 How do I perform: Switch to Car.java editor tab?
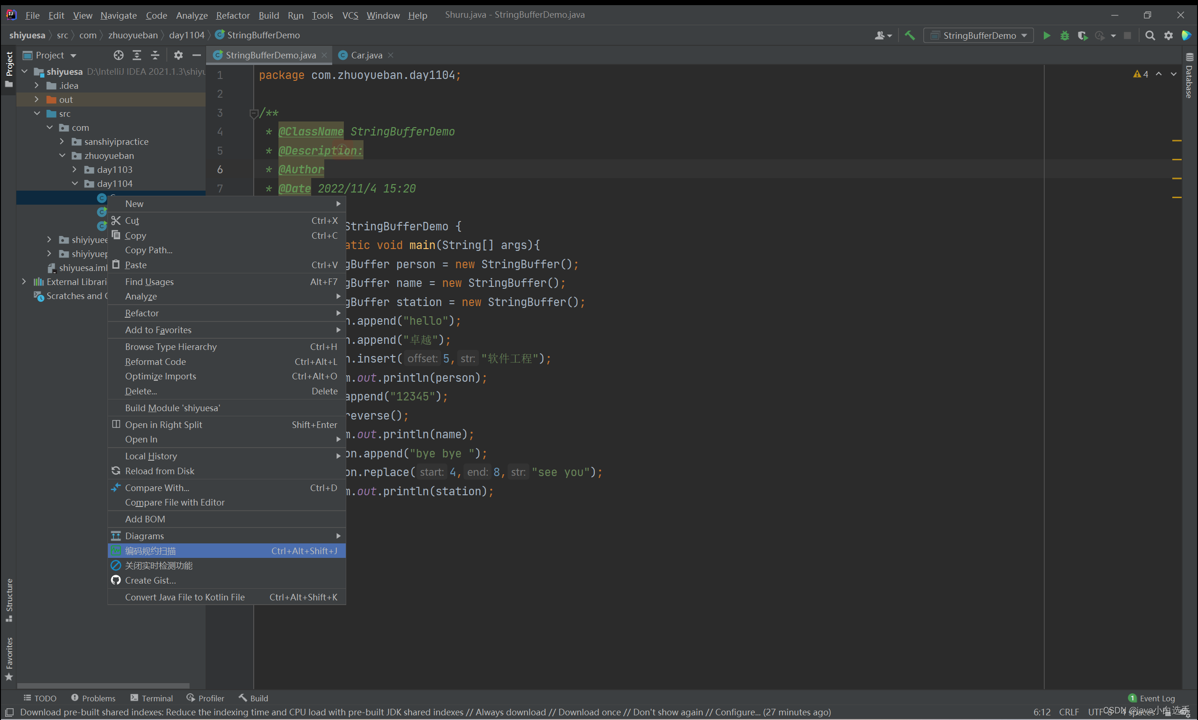pyautogui.click(x=366, y=55)
